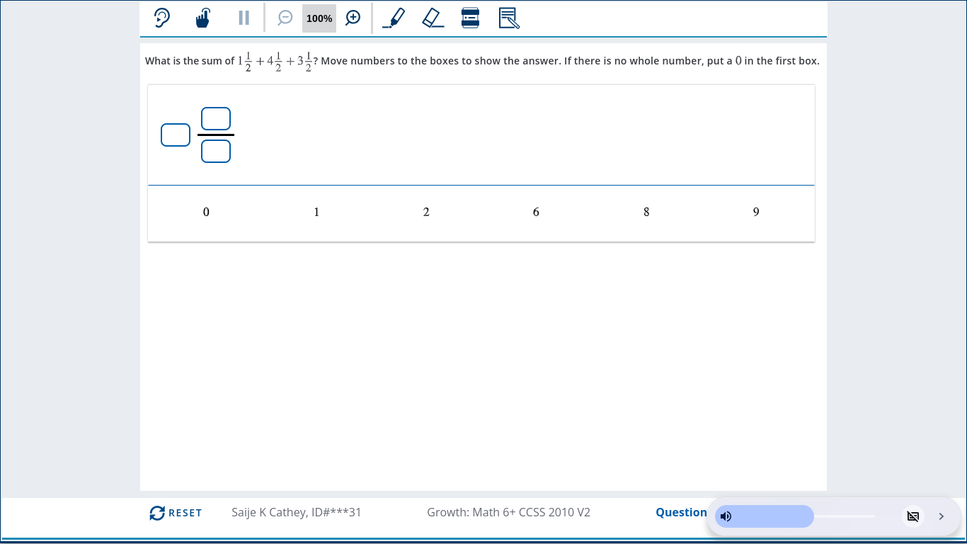Open the notepad tool

509,18
